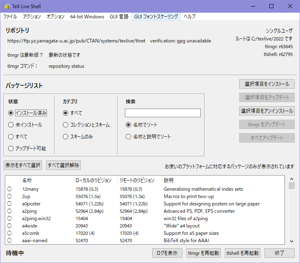This screenshot has width=300, height=263.
Task: Click tlshell を再起動 button
Action: point(242,253)
